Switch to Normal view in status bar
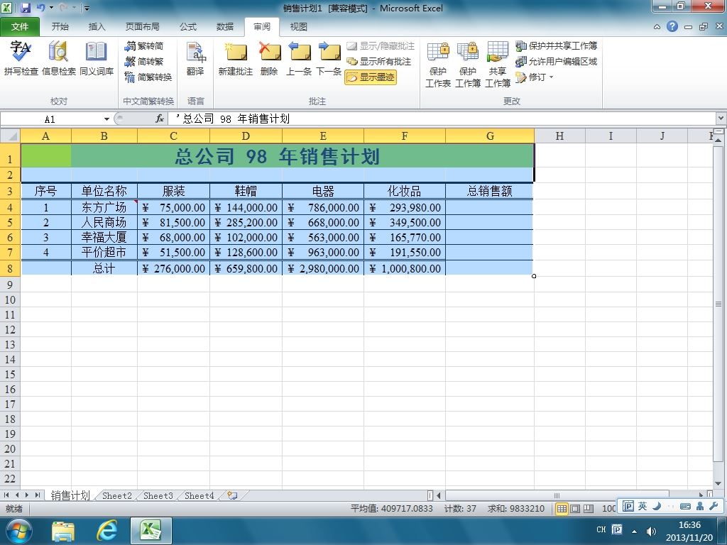This screenshot has width=727, height=545. click(562, 508)
